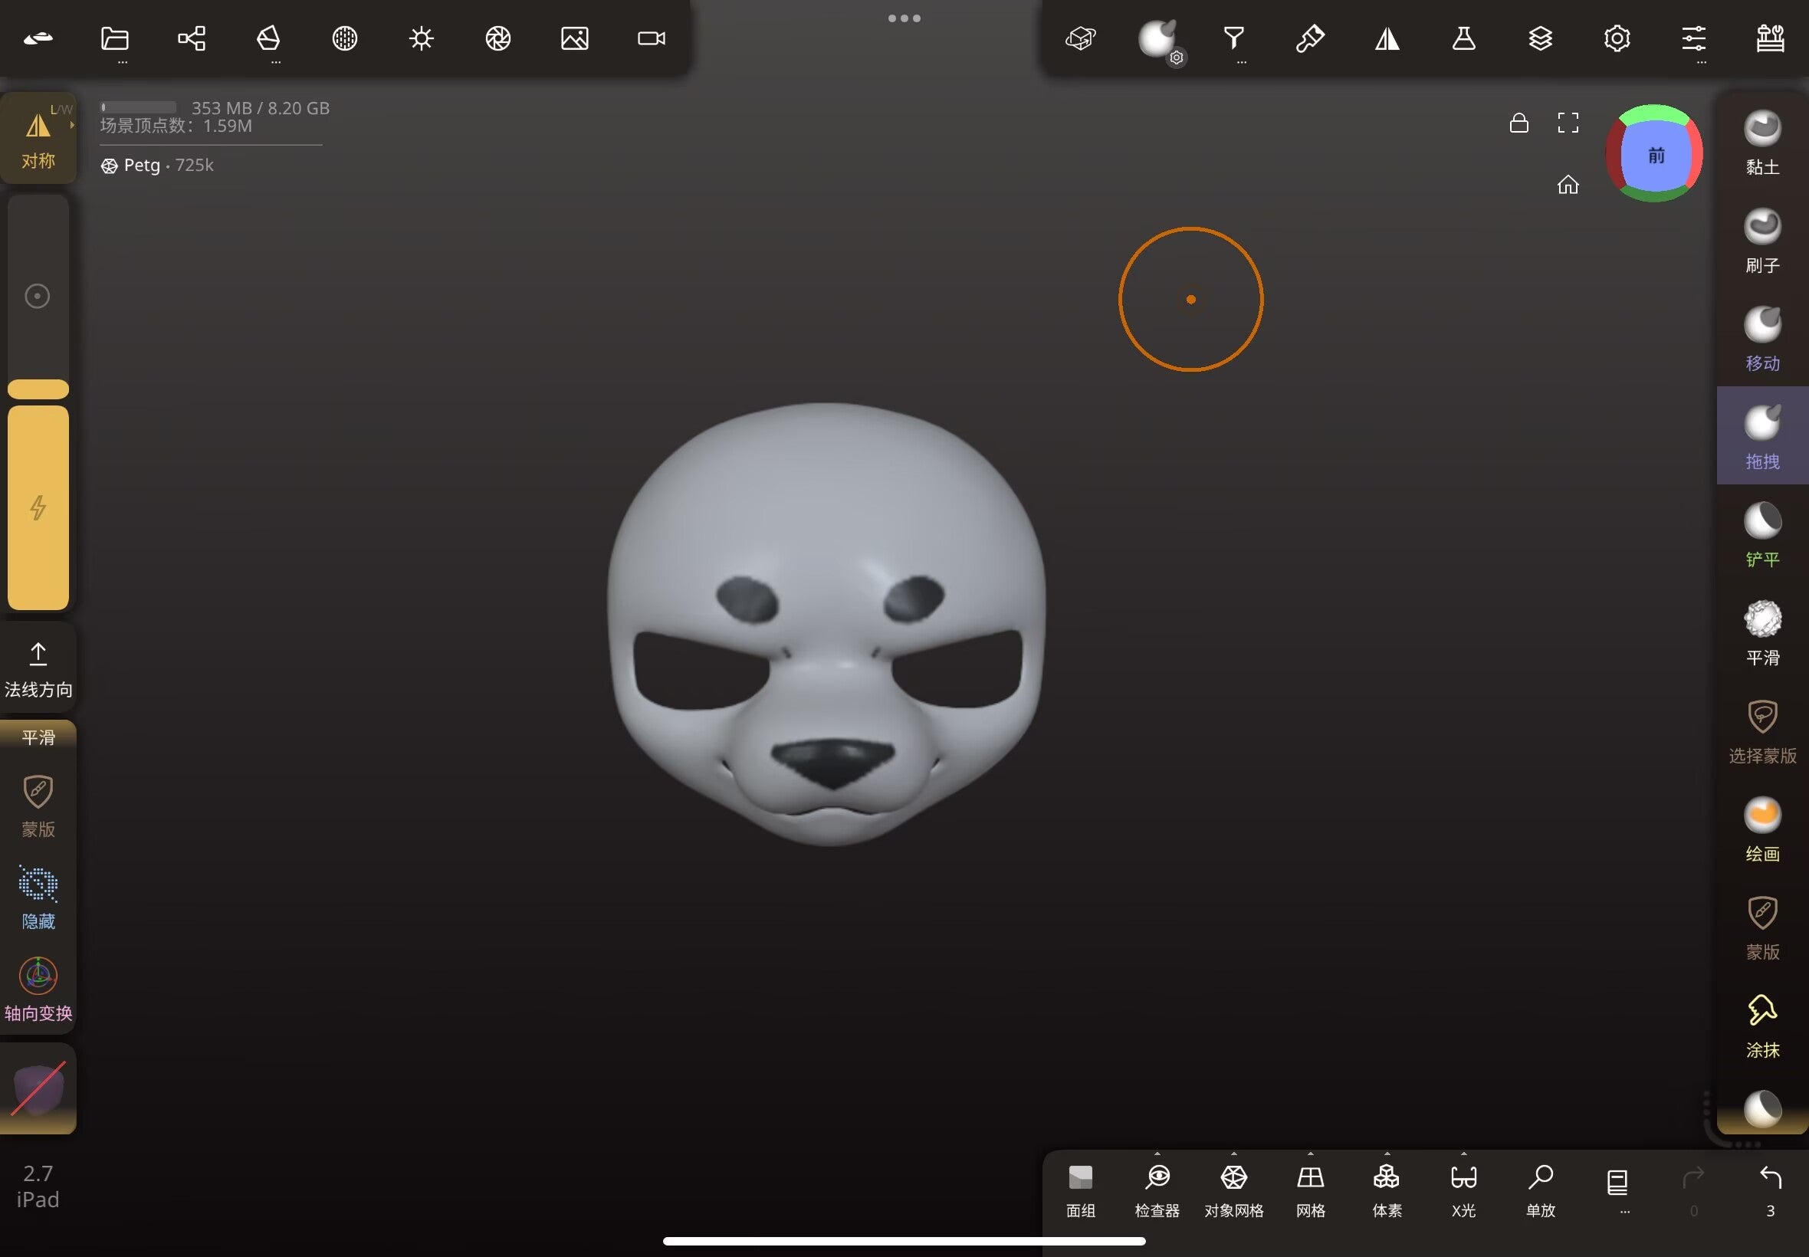This screenshot has height=1257, width=1809.
Task: Open the 隐藏 hide tool
Action: (x=38, y=898)
